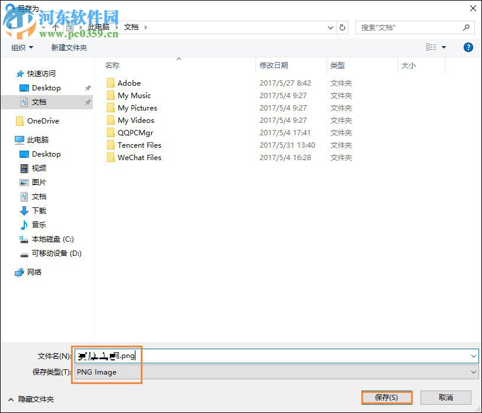Navigate up to the parent folder

[55, 27]
